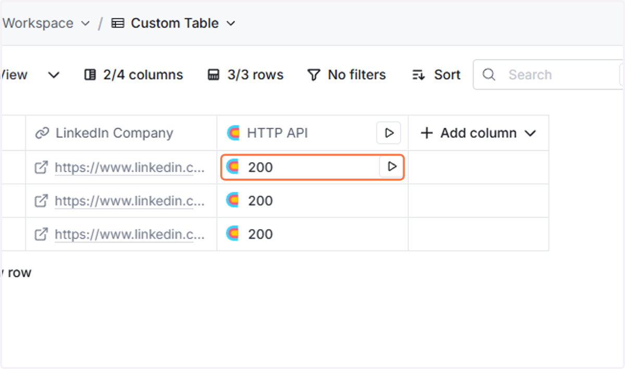
Task: Click HTTP API logo icon in third row
Action: pyautogui.click(x=232, y=234)
